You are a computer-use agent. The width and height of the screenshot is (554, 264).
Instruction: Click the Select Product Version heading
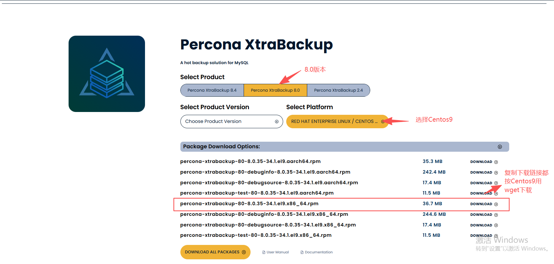coord(215,107)
